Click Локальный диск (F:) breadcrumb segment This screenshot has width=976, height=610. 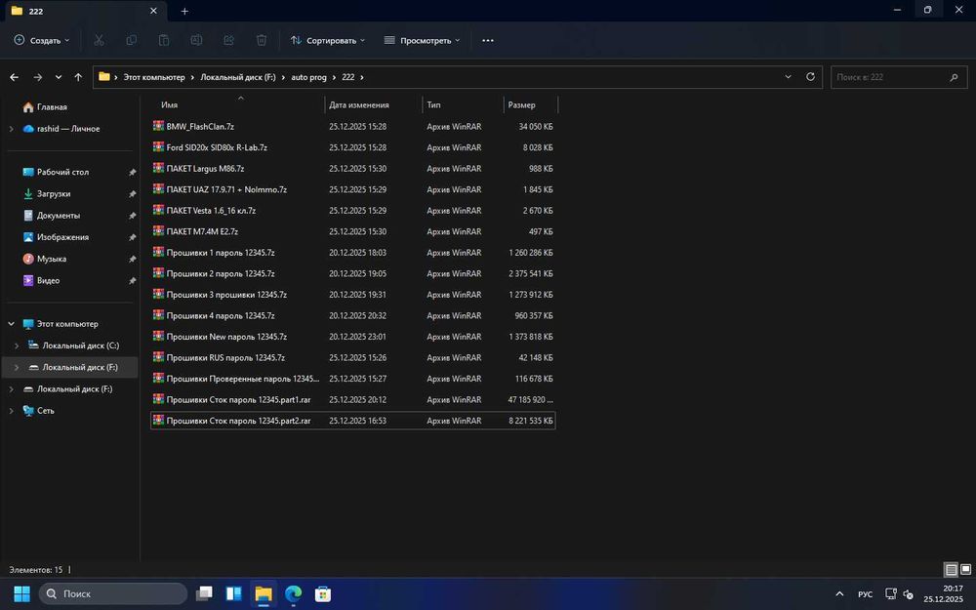(x=238, y=77)
